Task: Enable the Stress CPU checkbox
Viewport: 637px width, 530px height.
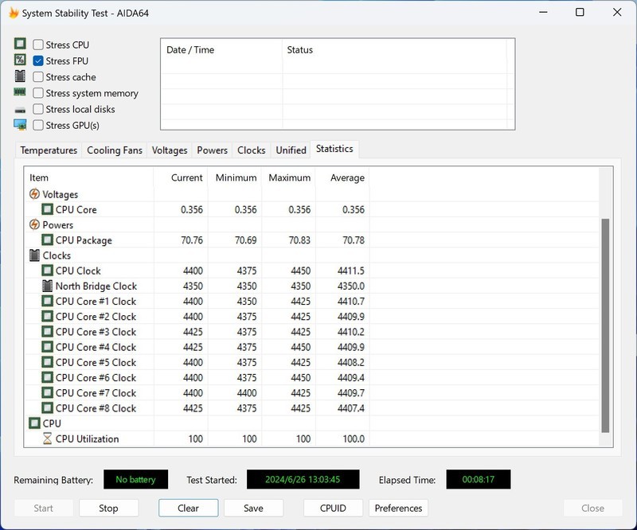Action: click(x=38, y=45)
